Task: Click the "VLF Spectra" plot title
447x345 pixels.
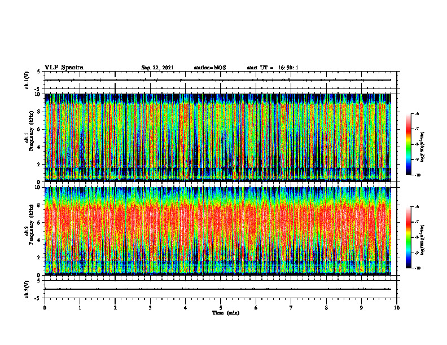Action: (x=64, y=68)
